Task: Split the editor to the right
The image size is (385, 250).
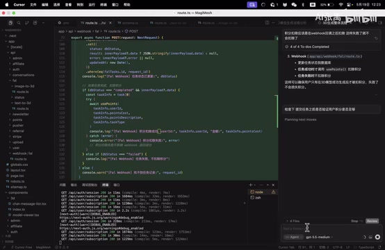Action: pos(267,23)
